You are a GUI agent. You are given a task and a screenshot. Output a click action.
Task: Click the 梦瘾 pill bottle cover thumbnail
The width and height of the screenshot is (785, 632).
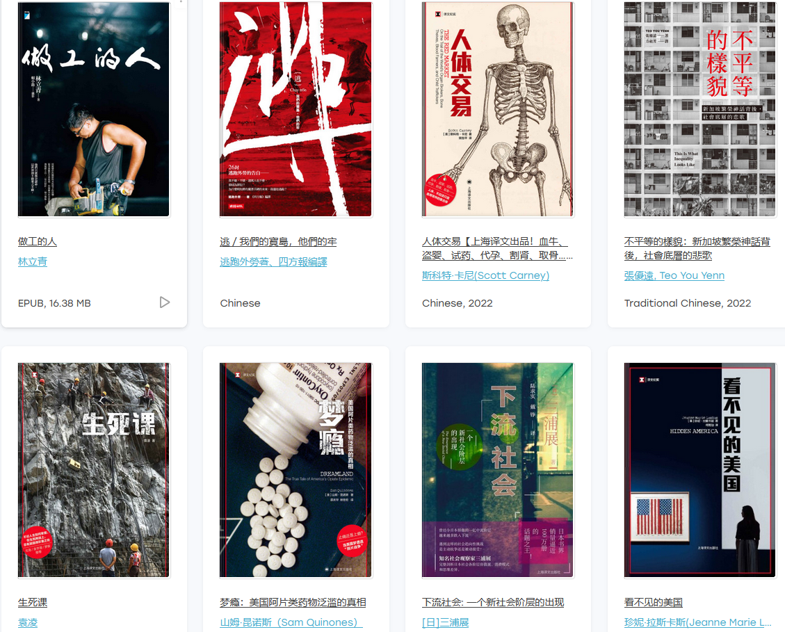coord(296,470)
